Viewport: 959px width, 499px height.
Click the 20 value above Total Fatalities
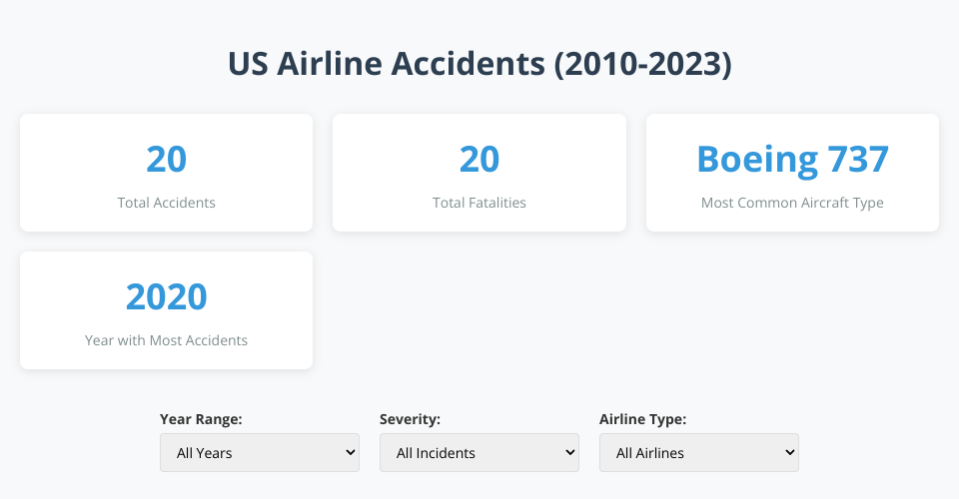479,160
